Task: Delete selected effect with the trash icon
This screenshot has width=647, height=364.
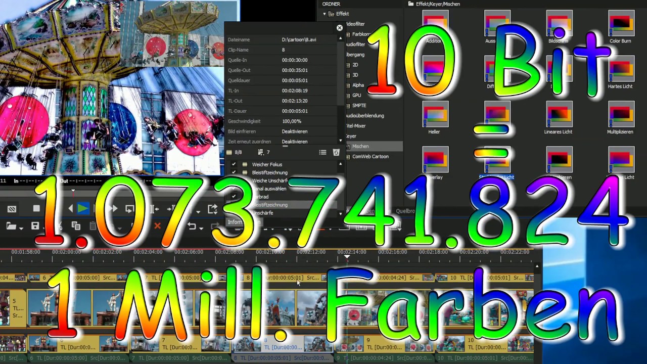Action: [336, 152]
